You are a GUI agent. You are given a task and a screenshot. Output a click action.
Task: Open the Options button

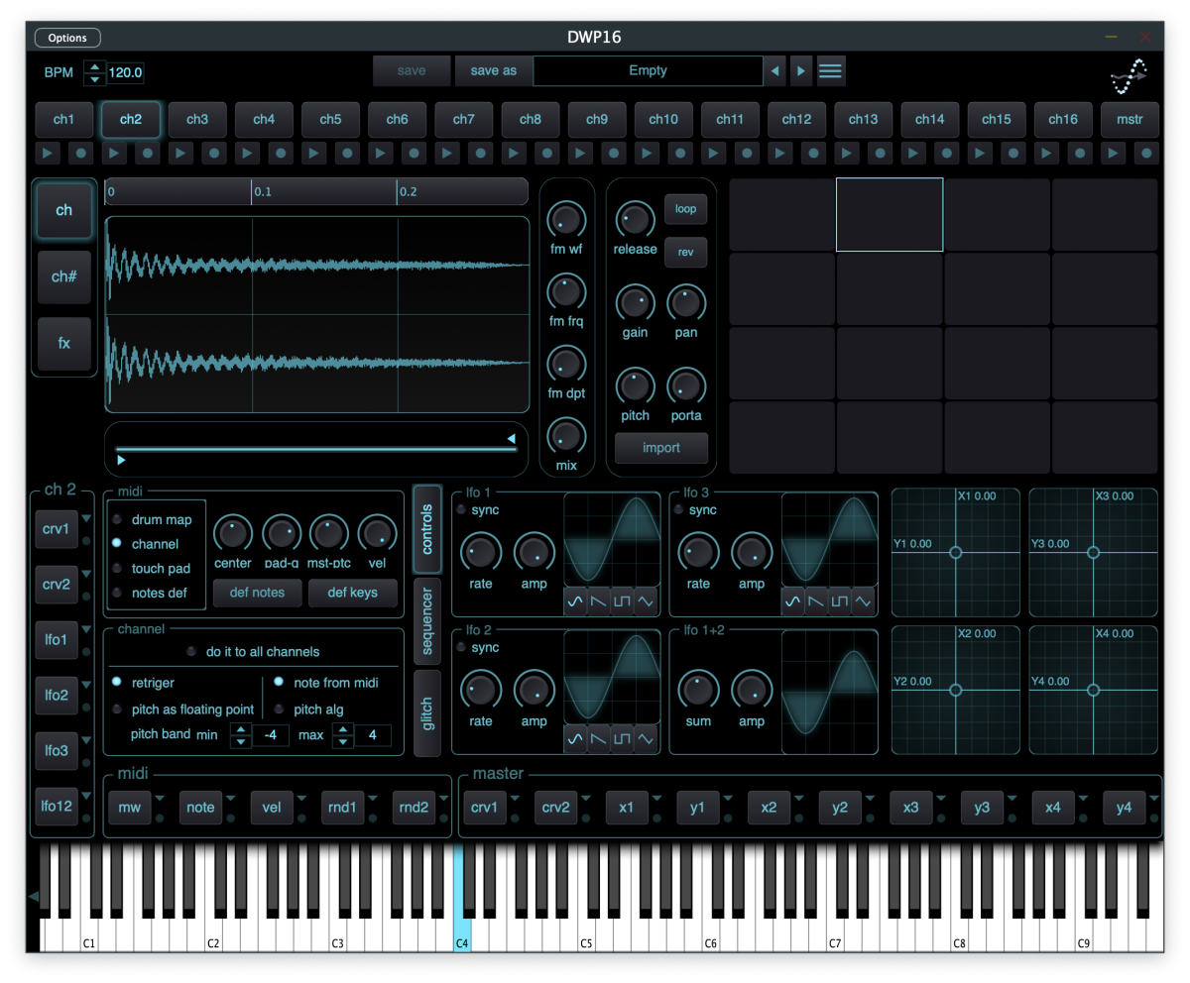[x=67, y=38]
